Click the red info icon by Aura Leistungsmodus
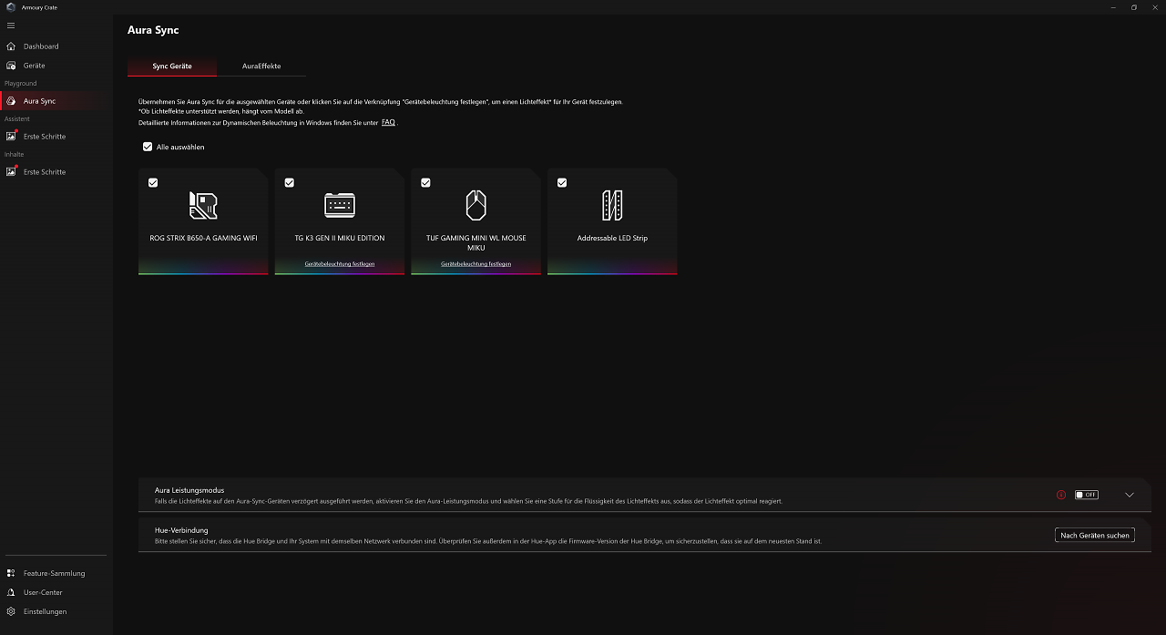Screen dimensions: 1166x635 (1061, 495)
